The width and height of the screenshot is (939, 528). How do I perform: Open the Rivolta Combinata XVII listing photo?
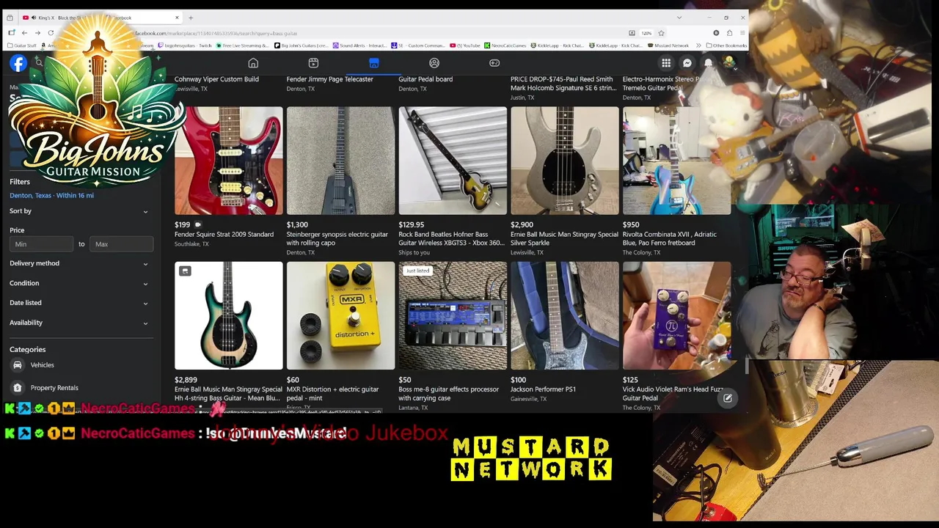coord(676,161)
